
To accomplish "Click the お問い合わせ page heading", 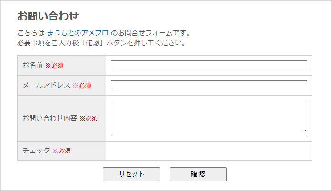I will click(48, 16).
